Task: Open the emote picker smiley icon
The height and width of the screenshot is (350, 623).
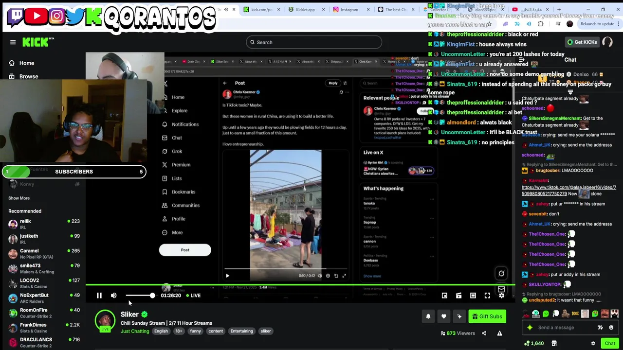Action: [611, 328]
